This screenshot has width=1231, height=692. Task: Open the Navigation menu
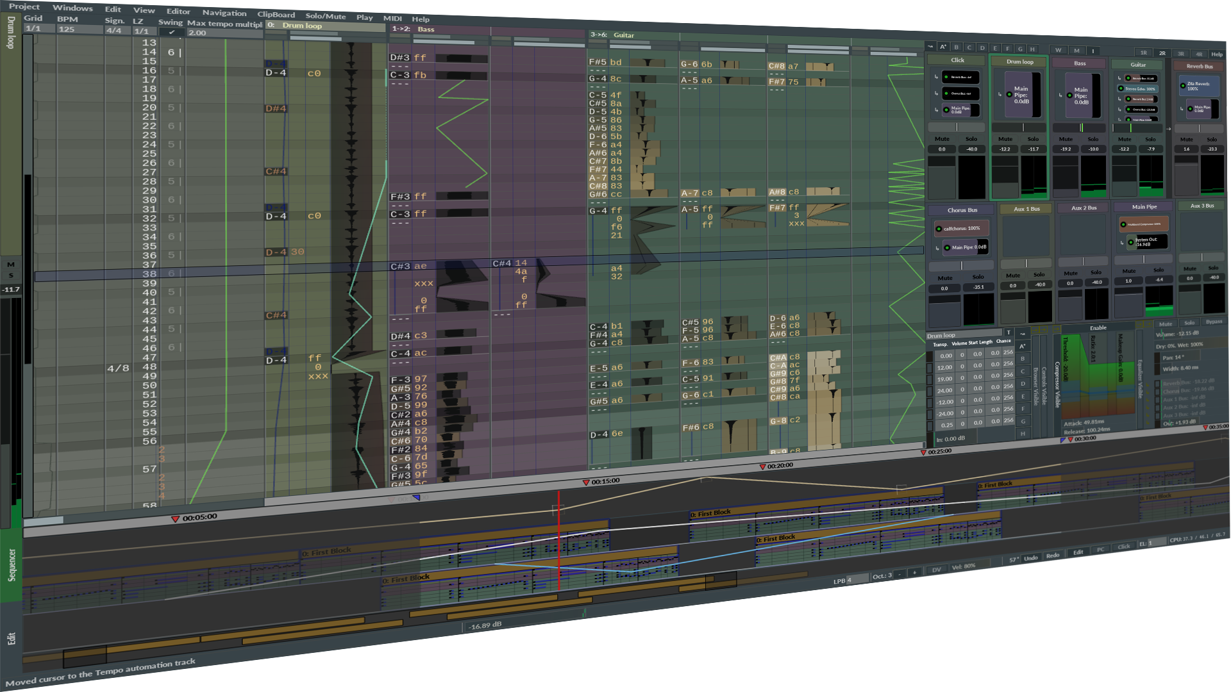(x=224, y=13)
